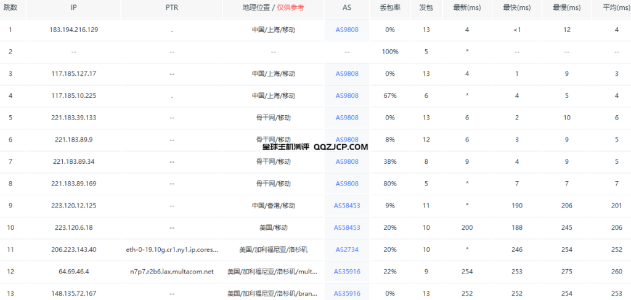
Task: Select IP address 183.194.216.129
Action: (74, 30)
